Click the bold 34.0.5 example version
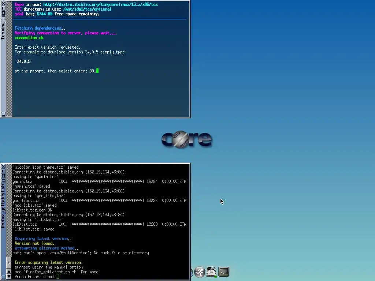 [x=24, y=61]
